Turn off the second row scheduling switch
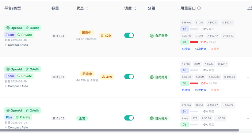Screen dimensions: 252x133 pyautogui.click(x=129, y=77)
